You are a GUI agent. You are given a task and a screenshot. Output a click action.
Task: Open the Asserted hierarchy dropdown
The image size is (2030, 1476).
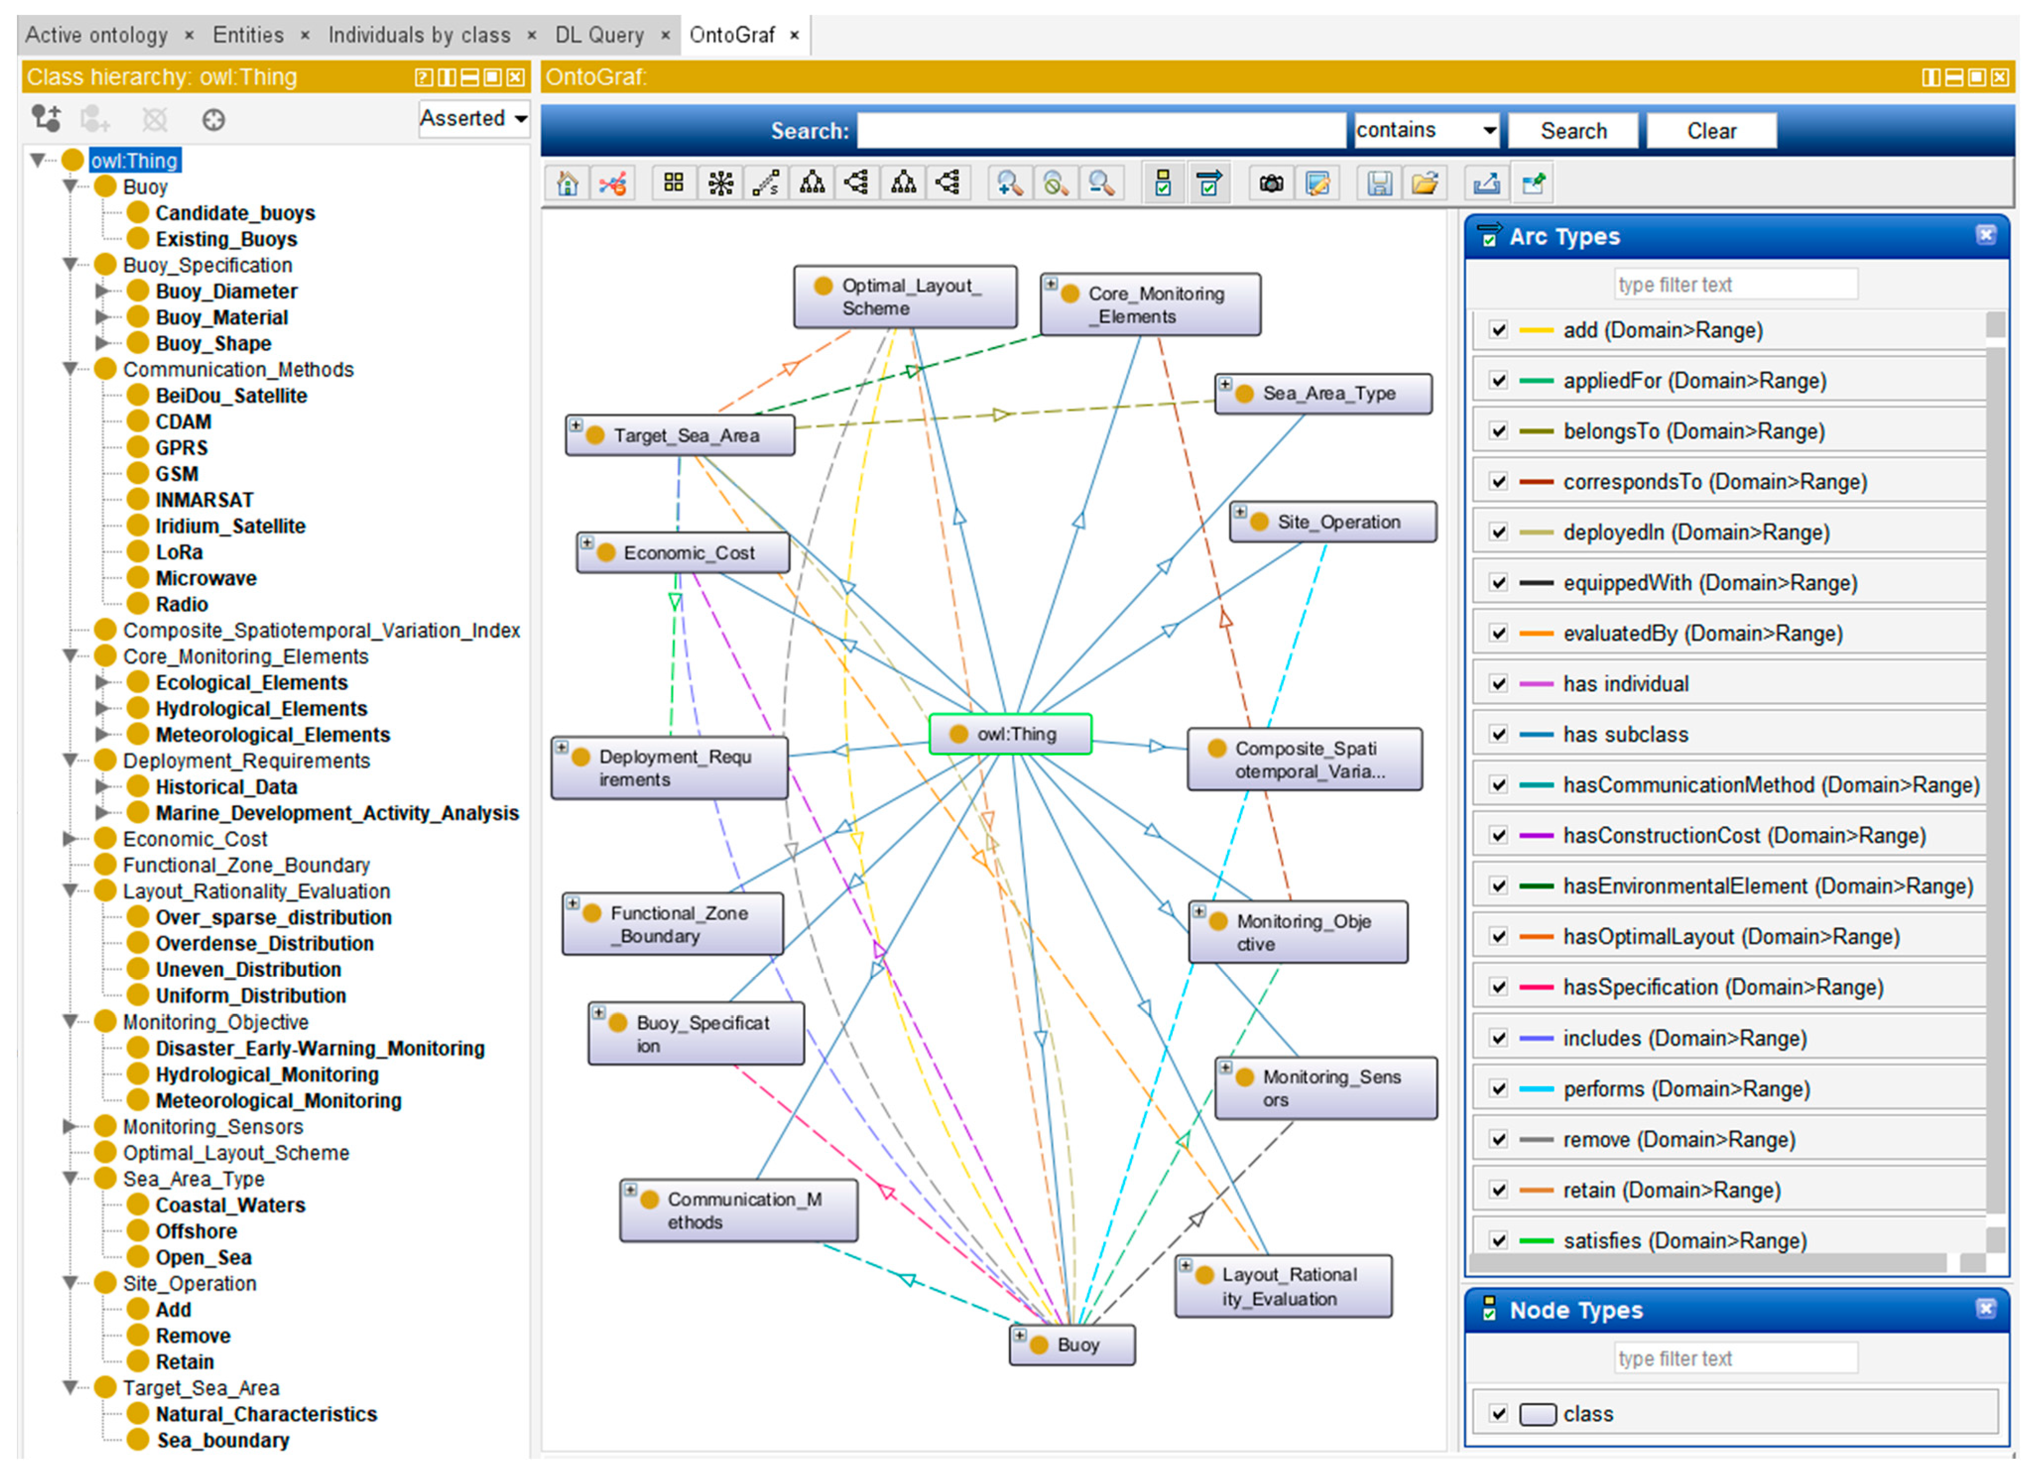[474, 118]
